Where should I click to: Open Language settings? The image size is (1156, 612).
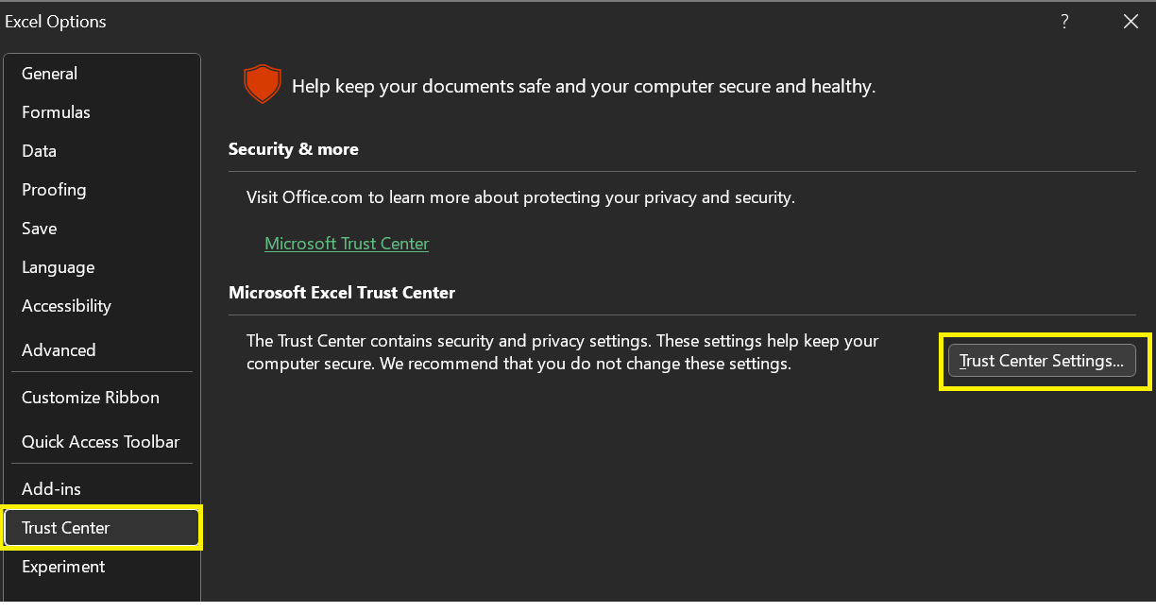[58, 266]
